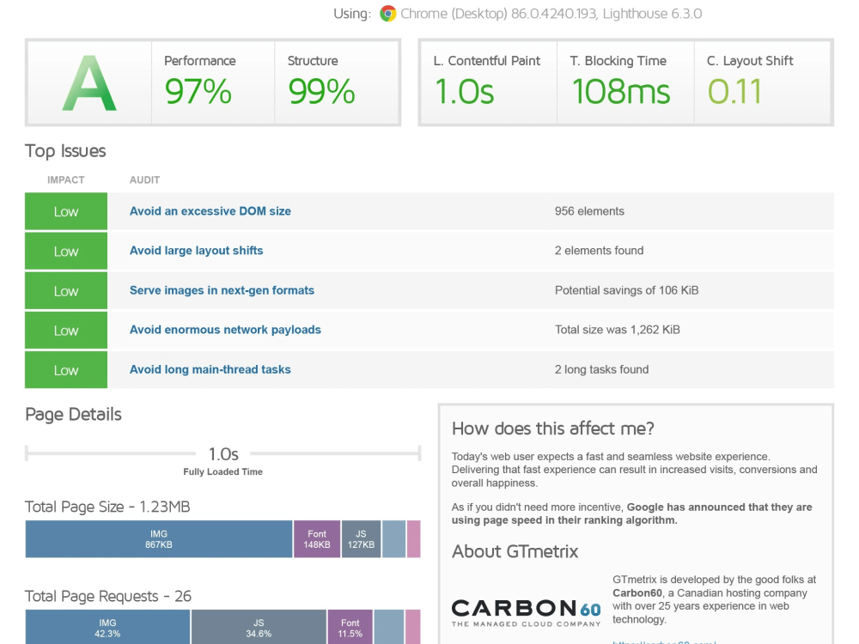This screenshot has height=644, width=859.
Task: Click the bold Carbon60 company name in the paragraph
Action: [637, 593]
